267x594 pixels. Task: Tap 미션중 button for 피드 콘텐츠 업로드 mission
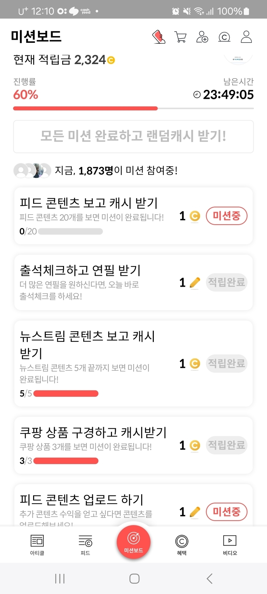(226, 512)
